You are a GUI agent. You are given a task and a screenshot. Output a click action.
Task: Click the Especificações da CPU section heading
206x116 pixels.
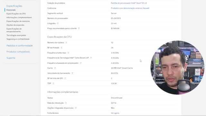click(x=60, y=37)
